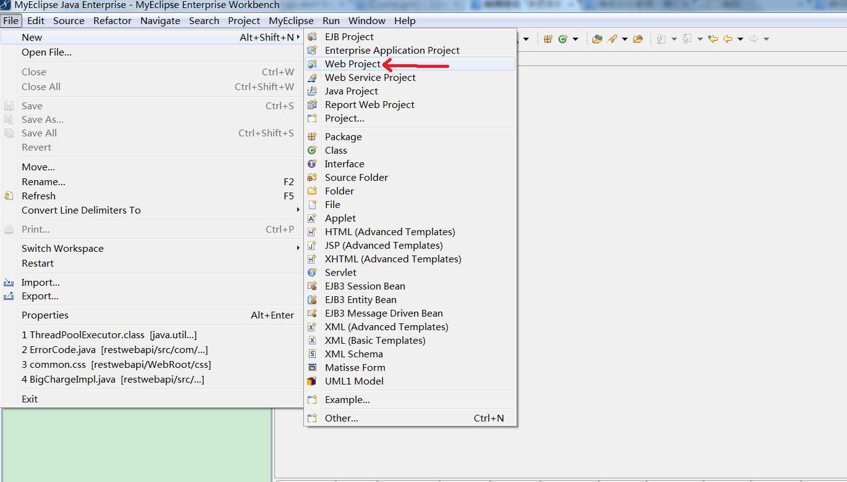Open the Window menu
Screen dimensions: 847x482
pos(367,20)
